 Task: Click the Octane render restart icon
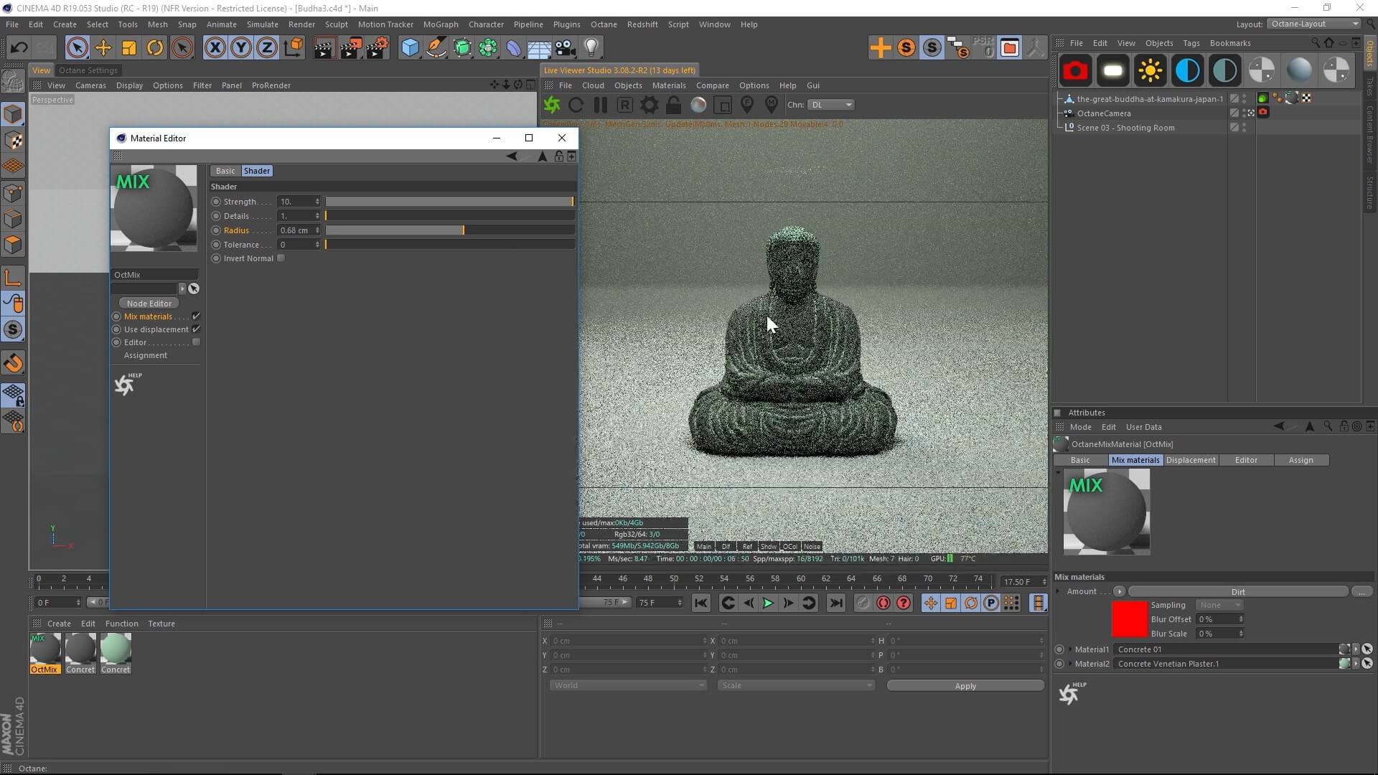576,105
